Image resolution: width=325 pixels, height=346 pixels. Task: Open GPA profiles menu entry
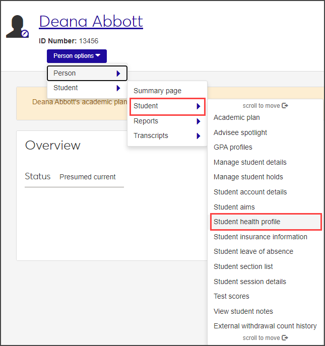(233, 147)
